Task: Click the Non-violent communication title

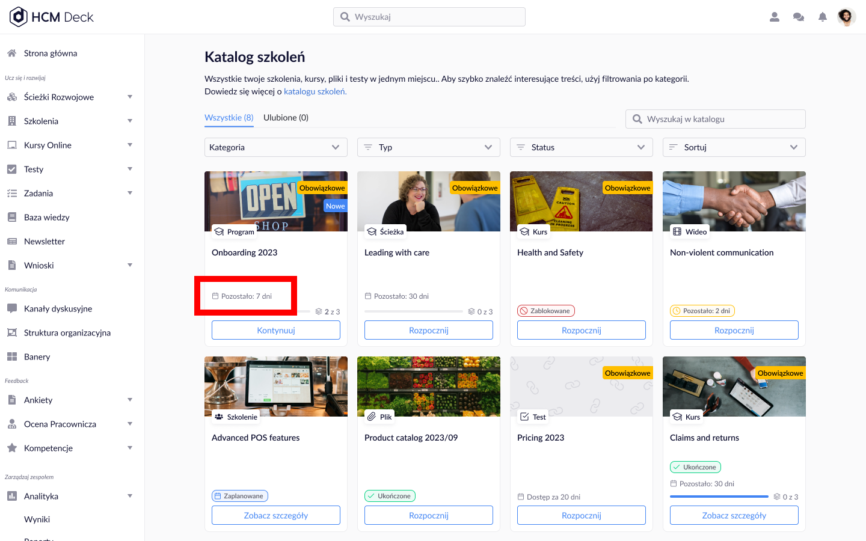Action: [722, 252]
